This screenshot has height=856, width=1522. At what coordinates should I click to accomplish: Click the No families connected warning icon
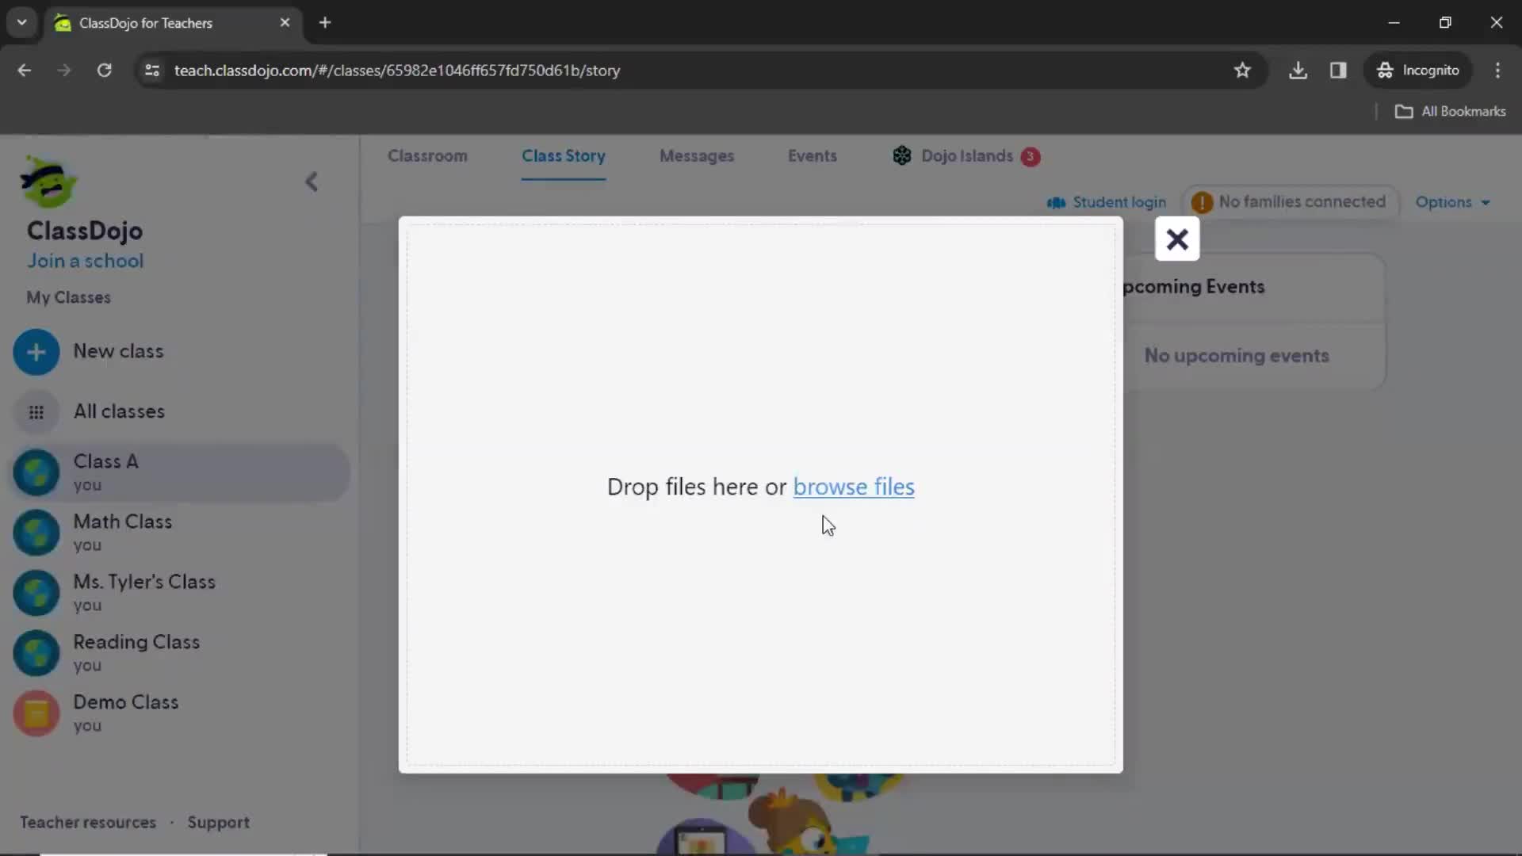[x=1201, y=202]
